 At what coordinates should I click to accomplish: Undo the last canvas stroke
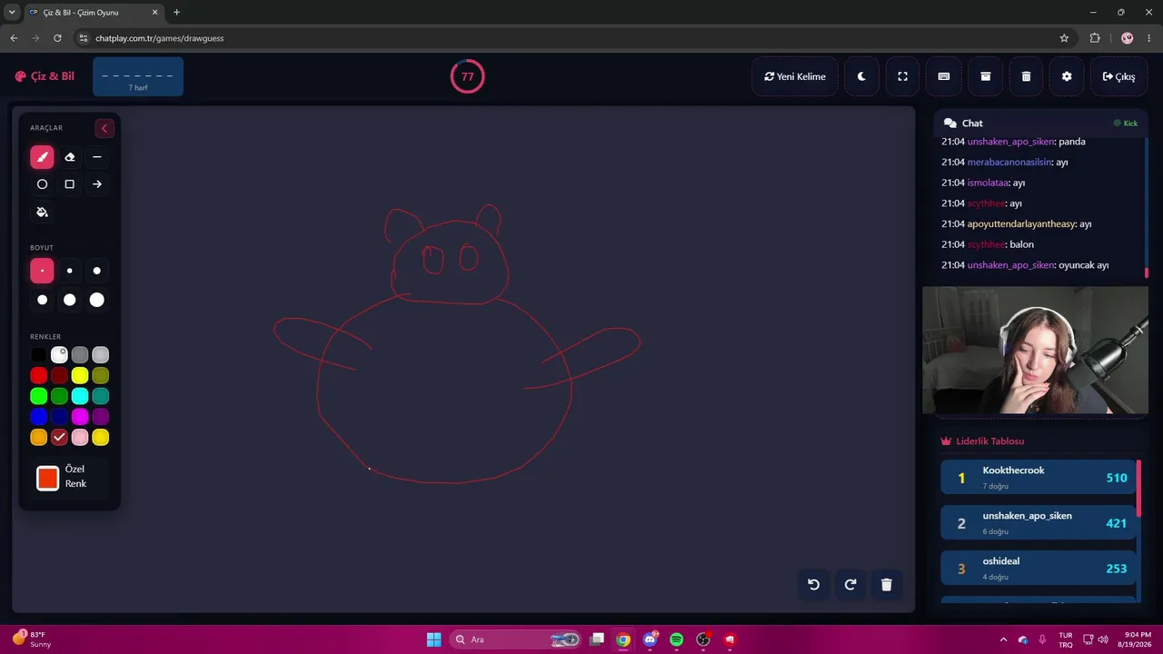click(x=814, y=585)
